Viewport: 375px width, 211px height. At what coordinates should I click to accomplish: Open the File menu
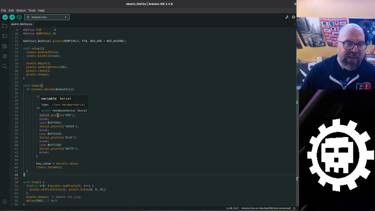[x=4, y=11]
